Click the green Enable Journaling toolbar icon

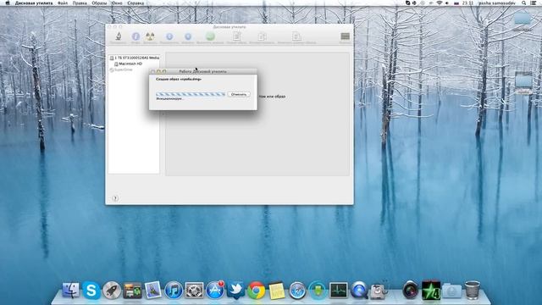tap(210, 36)
